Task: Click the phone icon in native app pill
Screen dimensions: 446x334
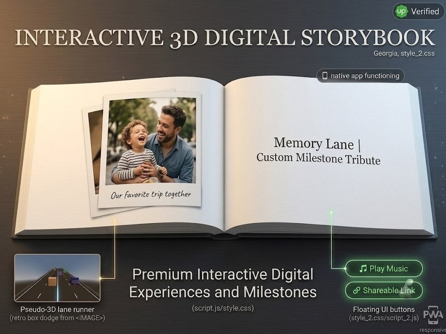Action: click(x=325, y=76)
